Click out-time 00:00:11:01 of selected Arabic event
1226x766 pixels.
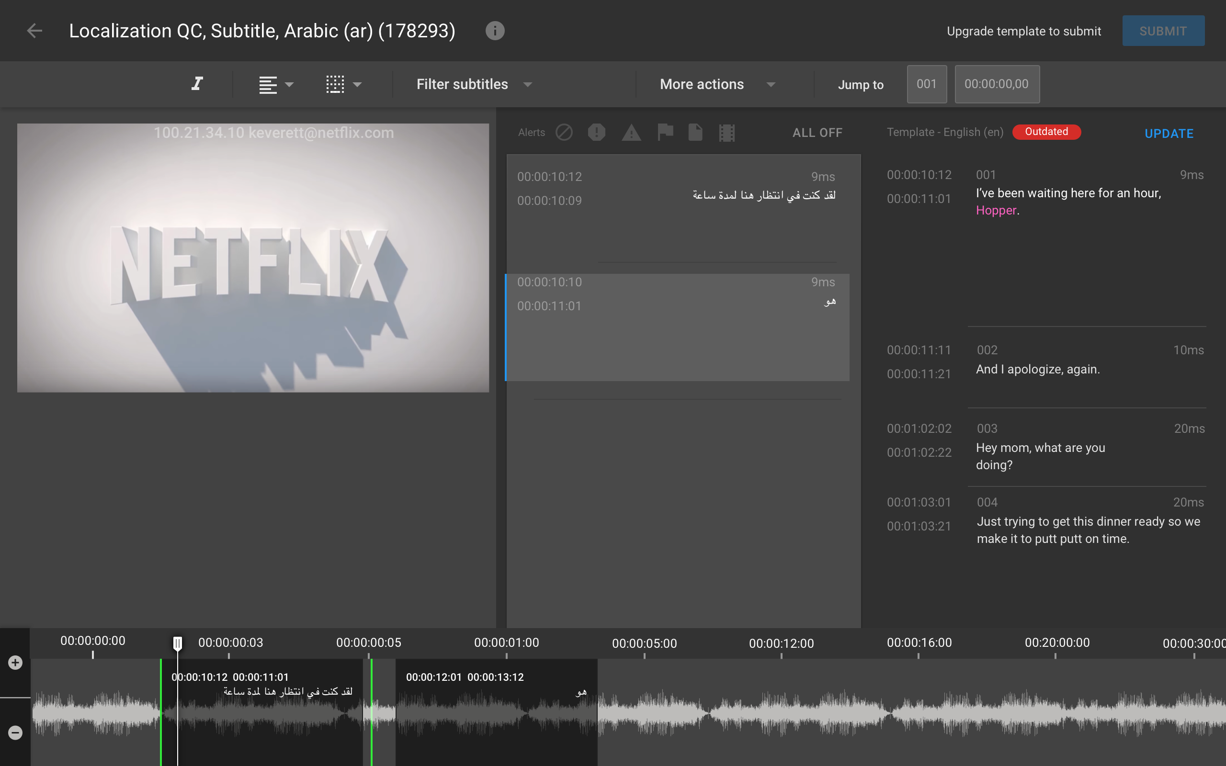tap(549, 306)
